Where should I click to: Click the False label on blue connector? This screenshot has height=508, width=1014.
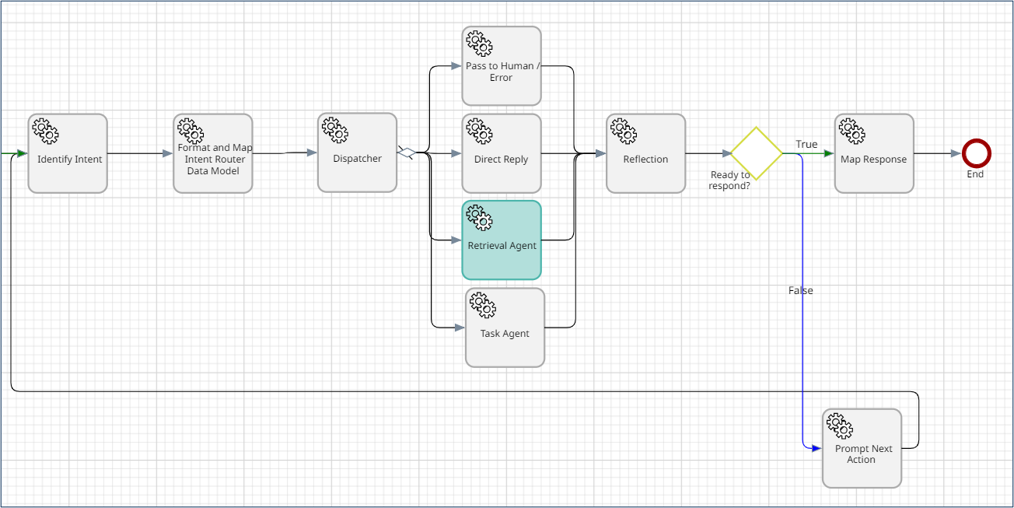point(800,291)
